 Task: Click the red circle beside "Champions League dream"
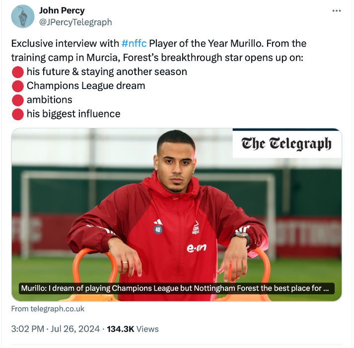coord(17,86)
